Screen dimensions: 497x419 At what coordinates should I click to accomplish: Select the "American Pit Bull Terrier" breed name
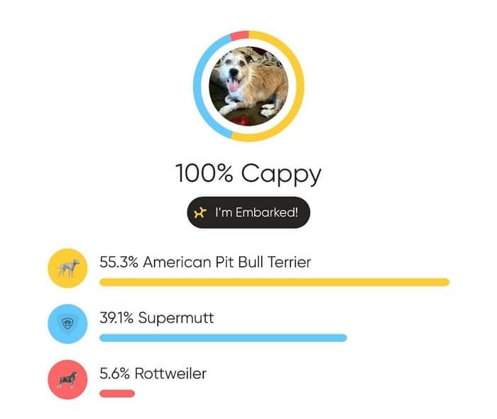[x=227, y=262]
